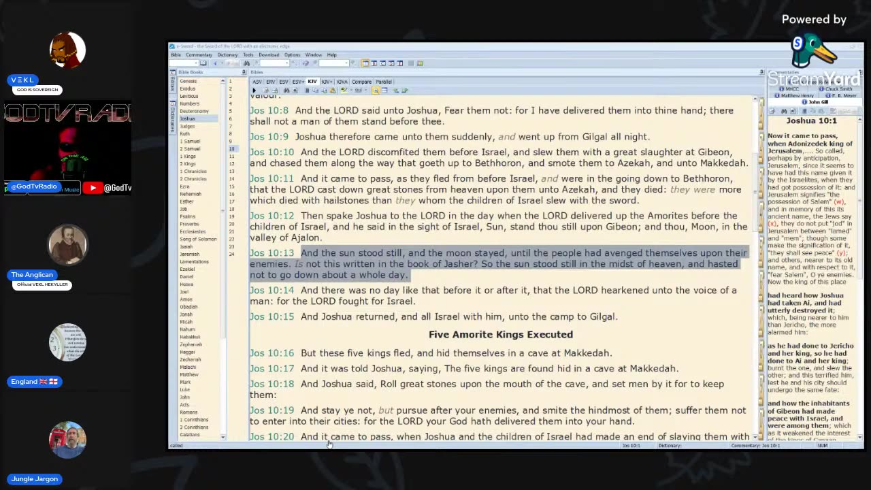Click the edit note icon in Commentary toolbar
The image size is (871, 490).
point(772,111)
